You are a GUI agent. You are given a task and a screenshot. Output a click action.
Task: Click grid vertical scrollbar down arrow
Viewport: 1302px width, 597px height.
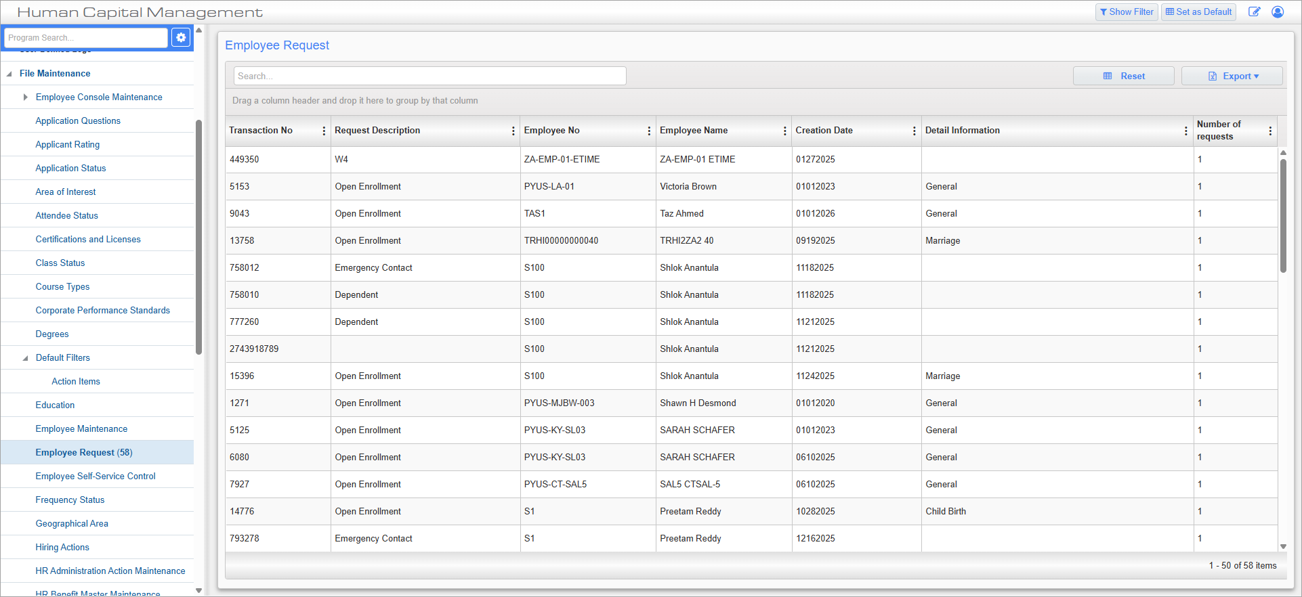1283,546
